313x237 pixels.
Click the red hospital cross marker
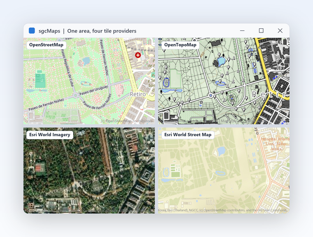pyautogui.click(x=138, y=55)
